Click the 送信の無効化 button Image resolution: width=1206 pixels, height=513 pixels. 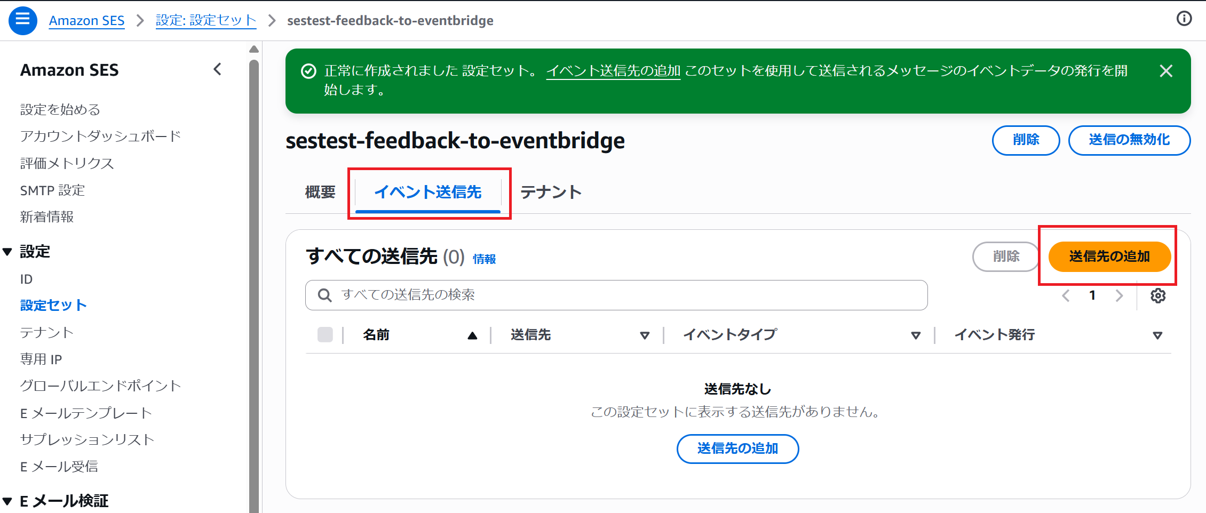coord(1129,140)
